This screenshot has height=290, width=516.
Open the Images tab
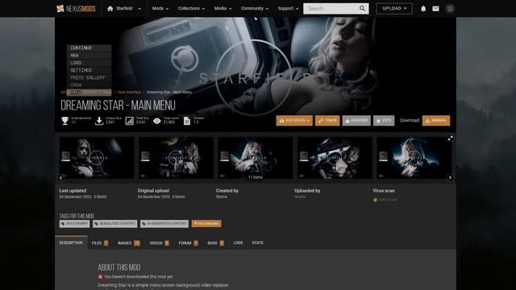pyautogui.click(x=129, y=243)
